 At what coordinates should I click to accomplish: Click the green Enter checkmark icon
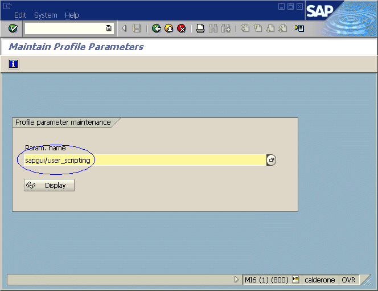pos(13,28)
